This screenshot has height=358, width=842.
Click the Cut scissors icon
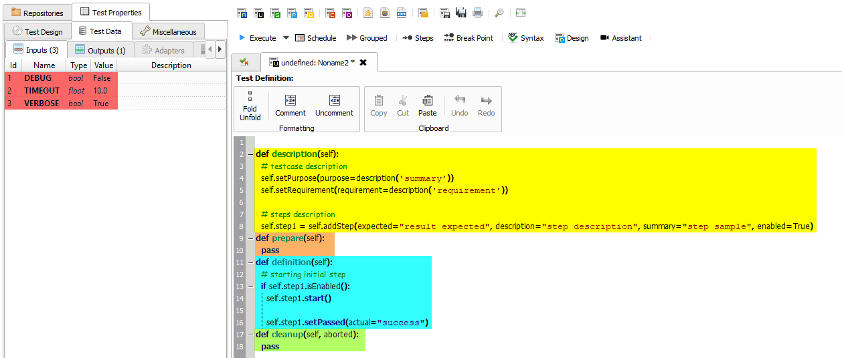pyautogui.click(x=403, y=107)
